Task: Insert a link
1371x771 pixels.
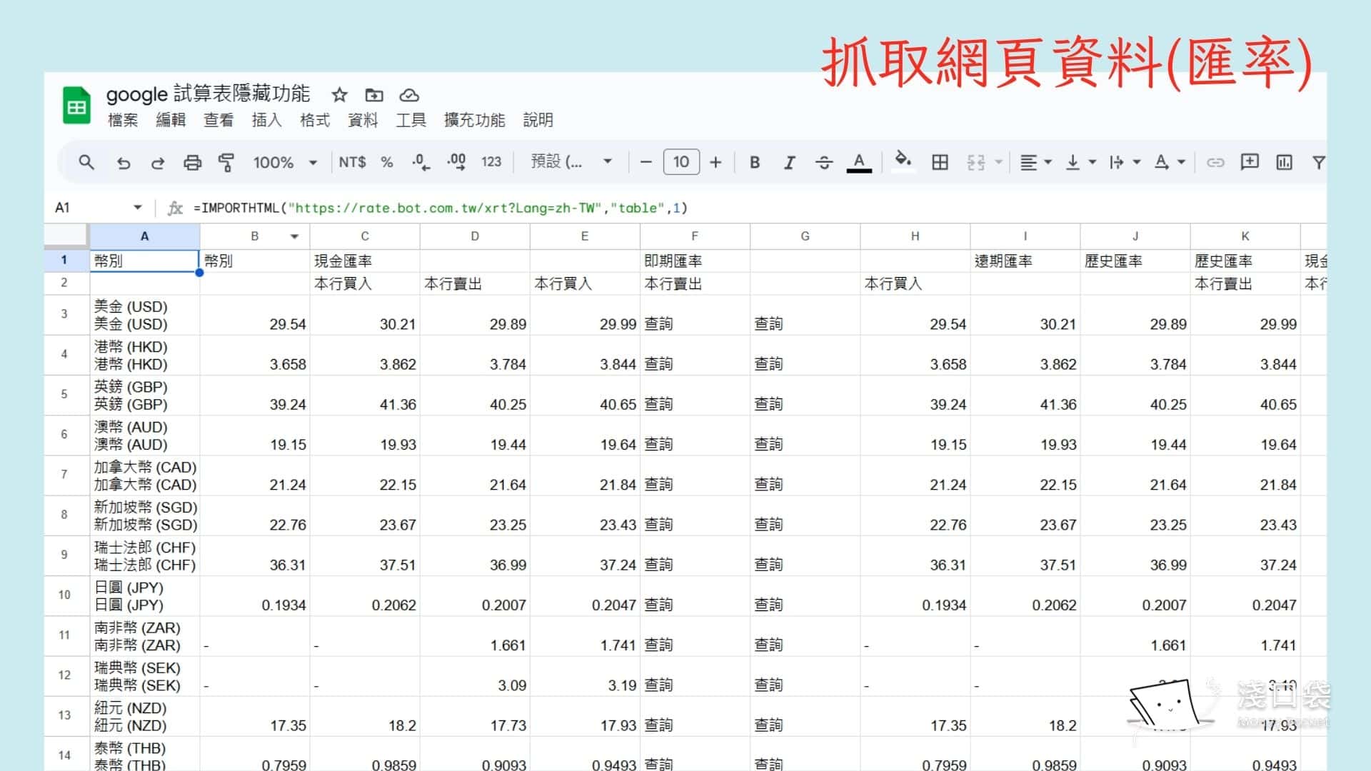Action: pos(1215,163)
